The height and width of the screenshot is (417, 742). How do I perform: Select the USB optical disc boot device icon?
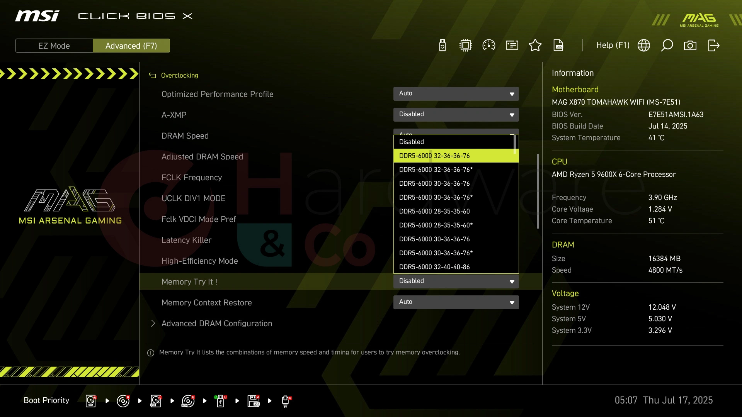click(x=188, y=401)
